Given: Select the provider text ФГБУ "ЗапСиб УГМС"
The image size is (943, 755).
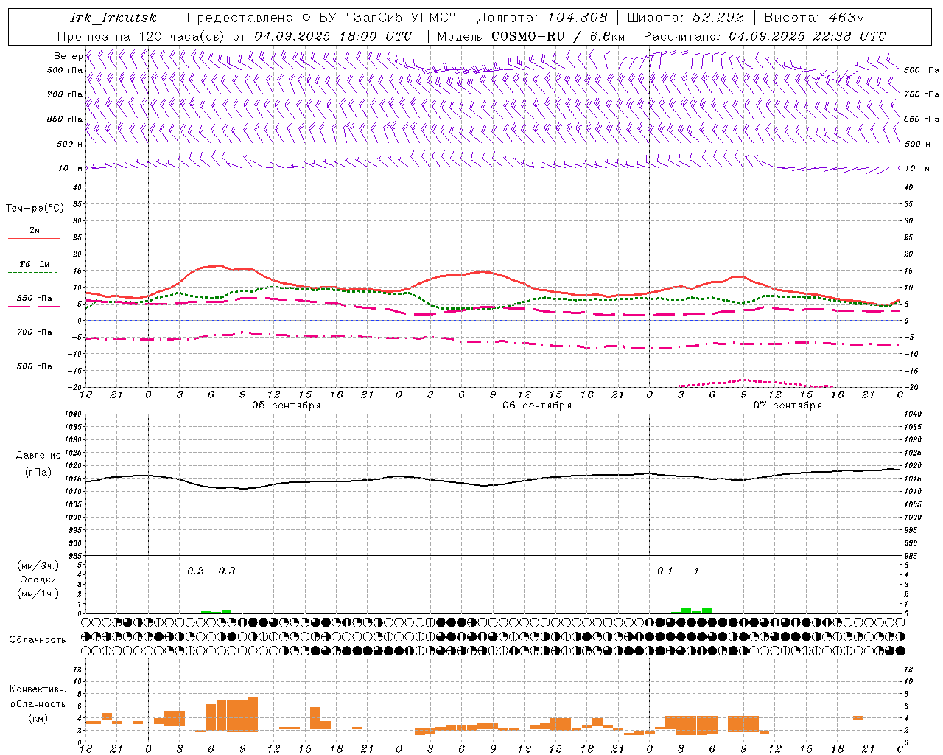Looking at the screenshot, I should pyautogui.click(x=379, y=18).
